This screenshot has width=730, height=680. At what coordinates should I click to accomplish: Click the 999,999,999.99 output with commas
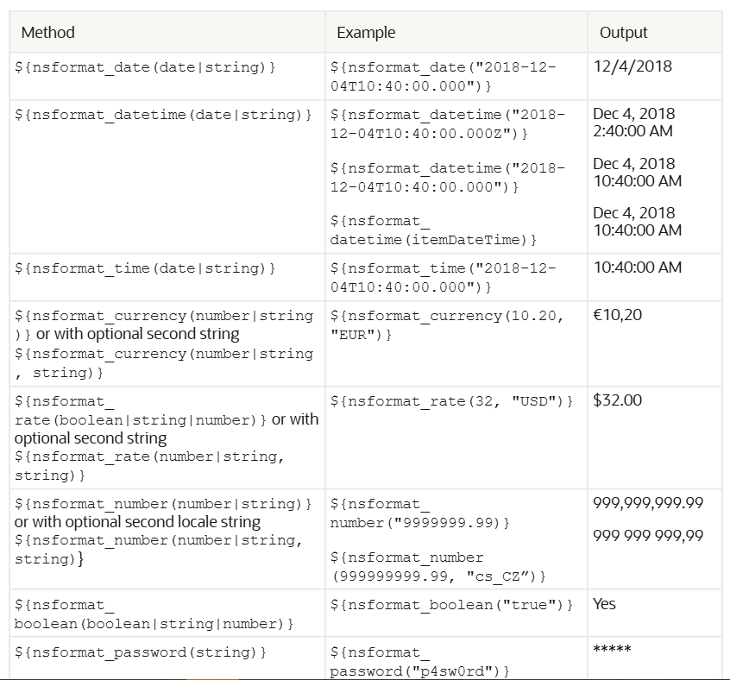(648, 503)
